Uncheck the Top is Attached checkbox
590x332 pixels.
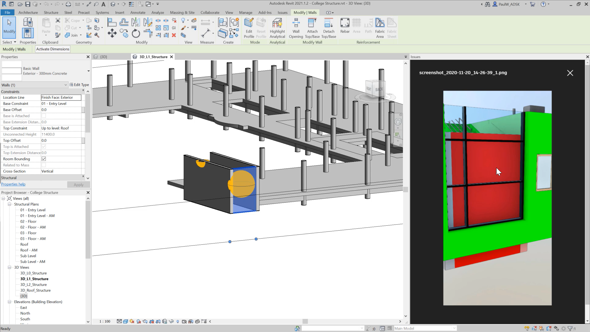tap(44, 147)
